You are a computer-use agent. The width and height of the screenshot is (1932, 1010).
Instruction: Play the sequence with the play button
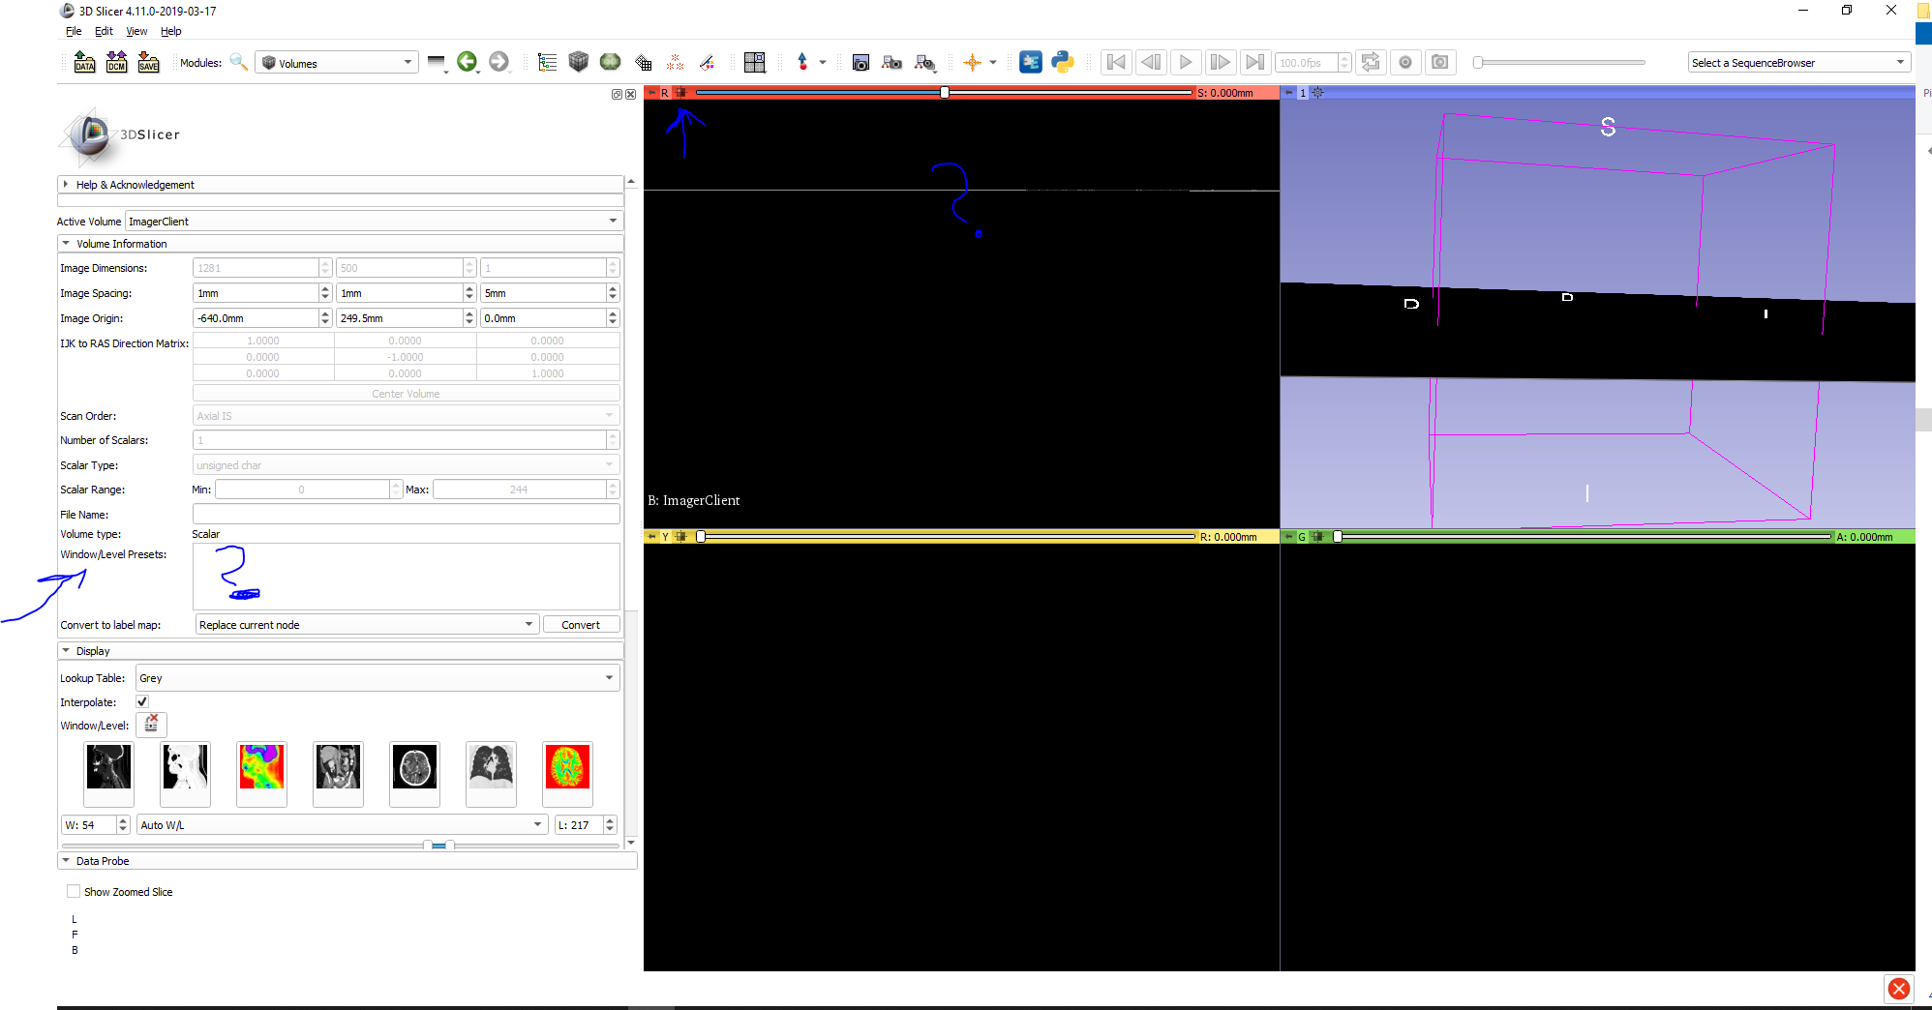(1186, 61)
